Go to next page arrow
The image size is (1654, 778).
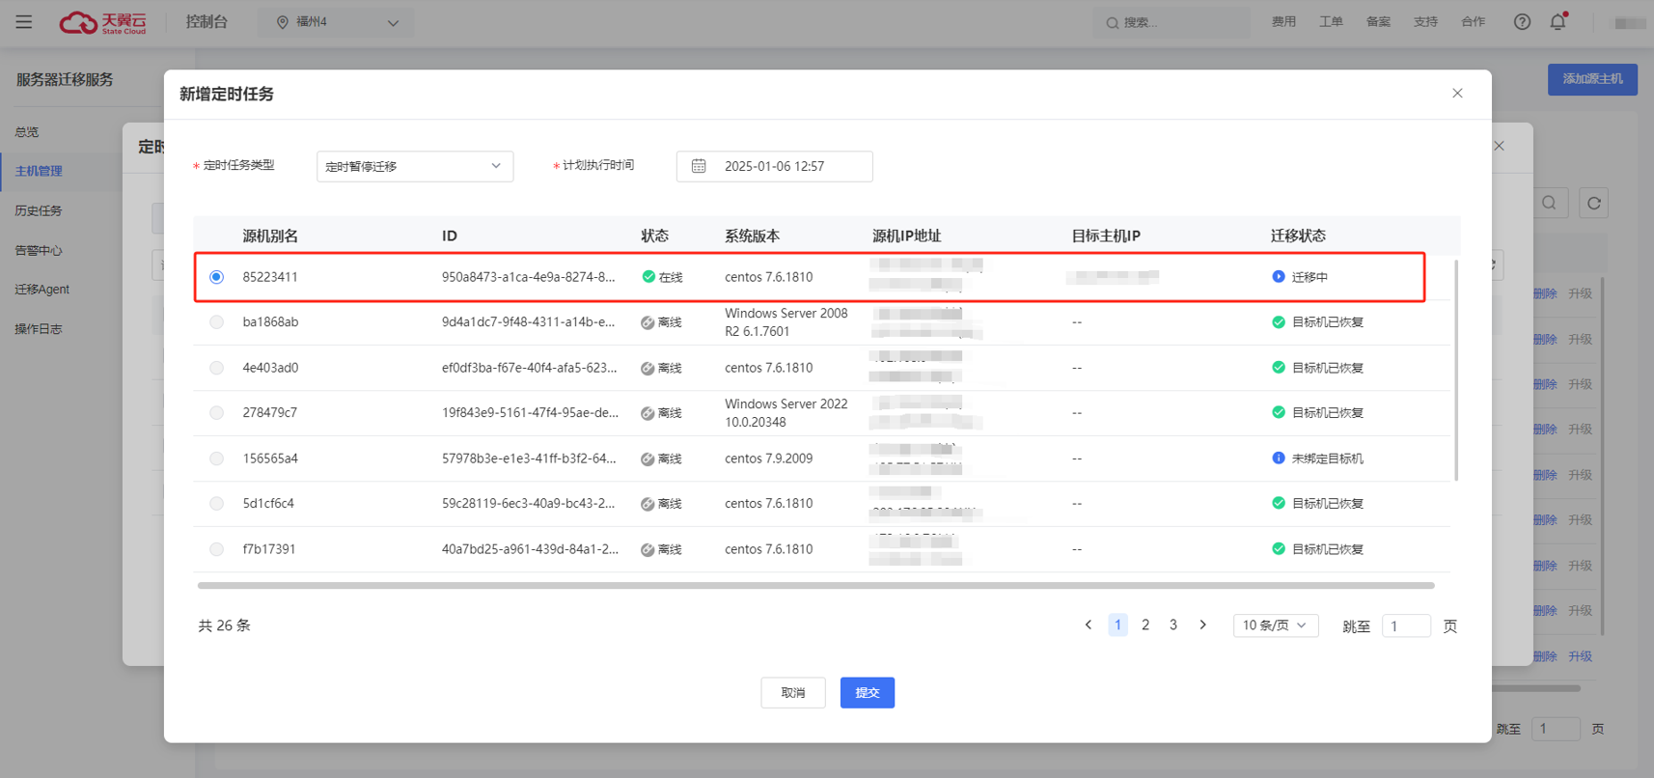click(x=1202, y=625)
